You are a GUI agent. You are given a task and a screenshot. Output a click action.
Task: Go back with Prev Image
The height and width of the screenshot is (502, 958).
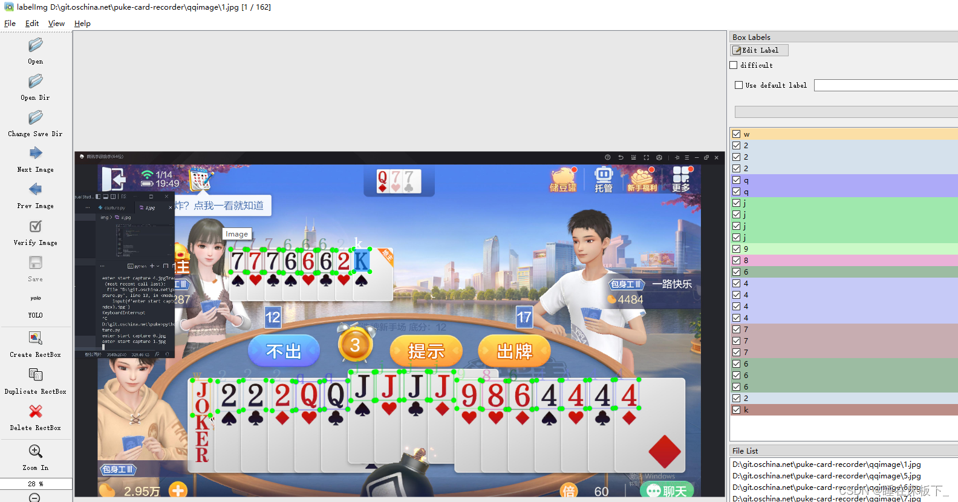coord(36,189)
